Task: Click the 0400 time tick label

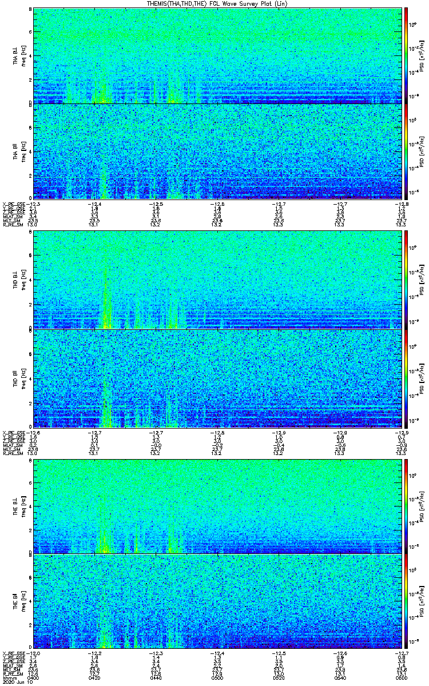Action: pyautogui.click(x=33, y=677)
